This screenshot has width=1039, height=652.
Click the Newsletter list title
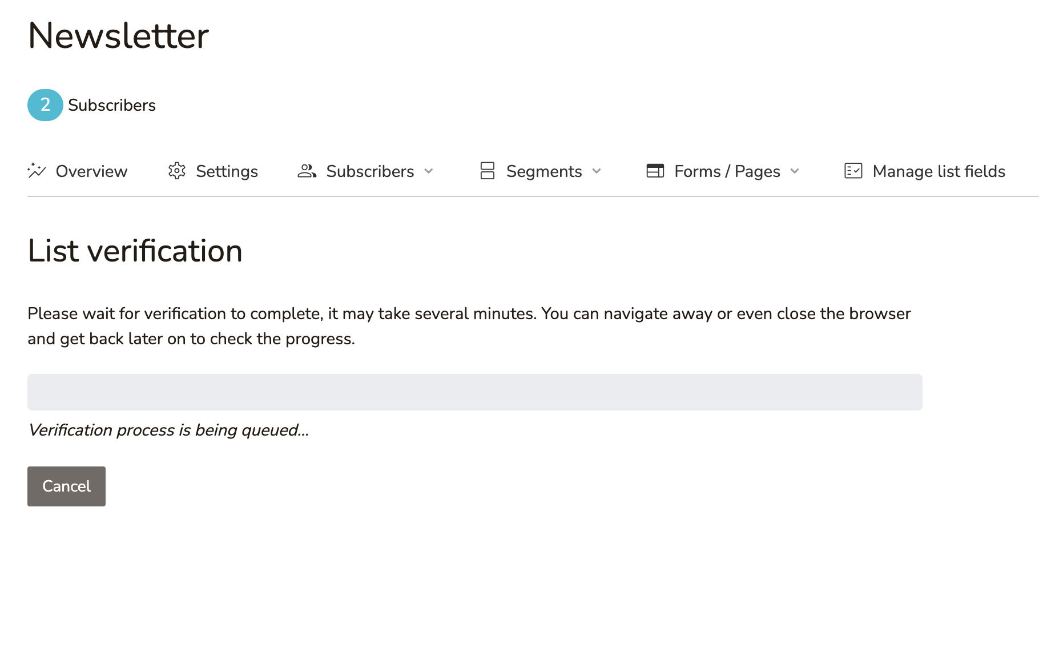(x=118, y=35)
